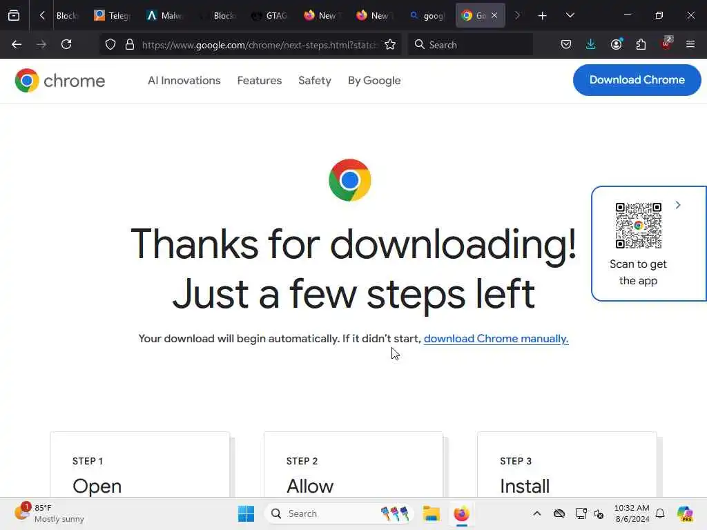This screenshot has width=707, height=530.
Task: Open Firefox application hamburger menu
Action: 690,45
